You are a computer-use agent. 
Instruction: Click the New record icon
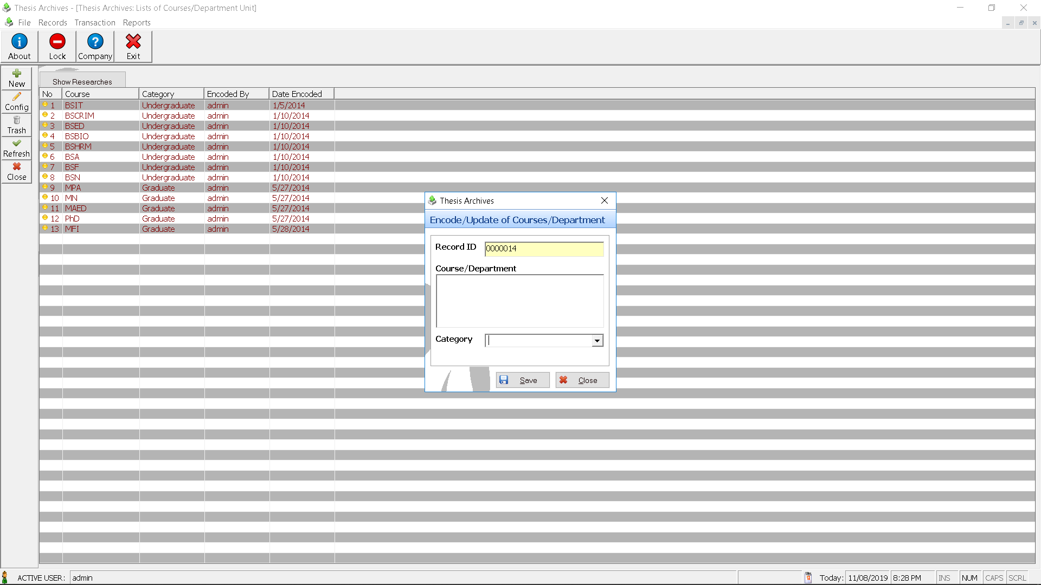pos(16,78)
